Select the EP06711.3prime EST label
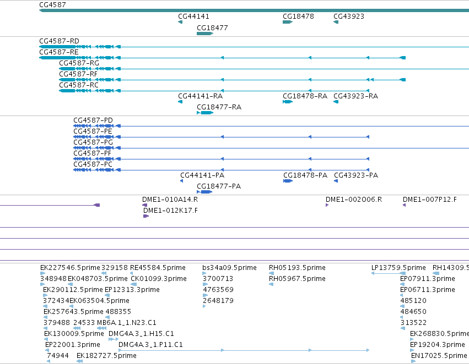 tap(428, 290)
